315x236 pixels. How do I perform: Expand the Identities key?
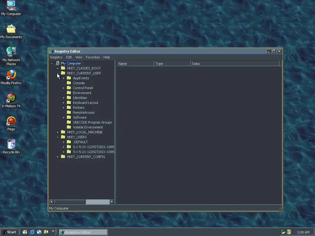pos(63,98)
